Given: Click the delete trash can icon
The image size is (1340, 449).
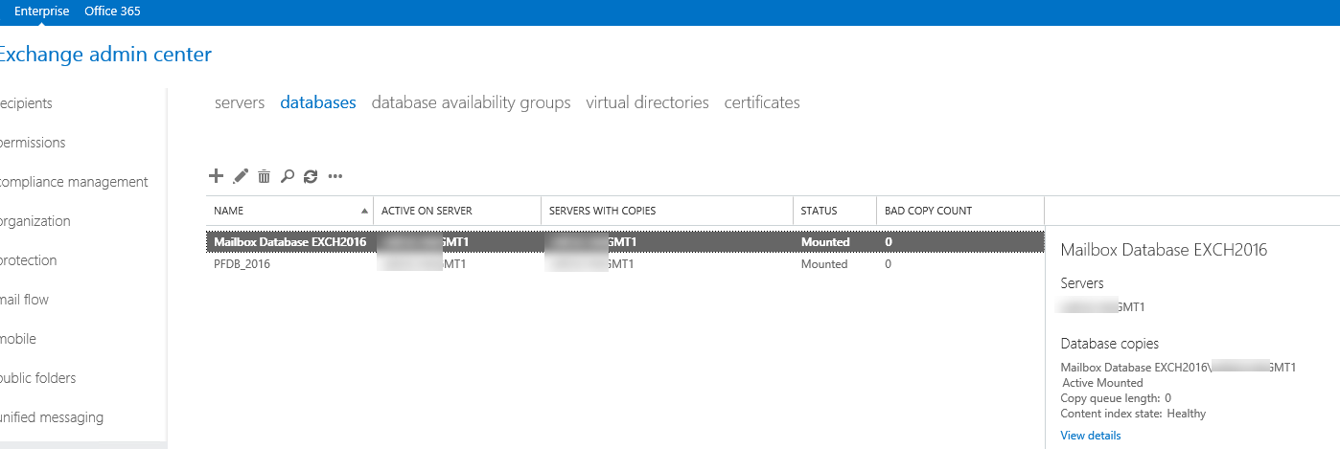Looking at the screenshot, I should pyautogui.click(x=264, y=176).
